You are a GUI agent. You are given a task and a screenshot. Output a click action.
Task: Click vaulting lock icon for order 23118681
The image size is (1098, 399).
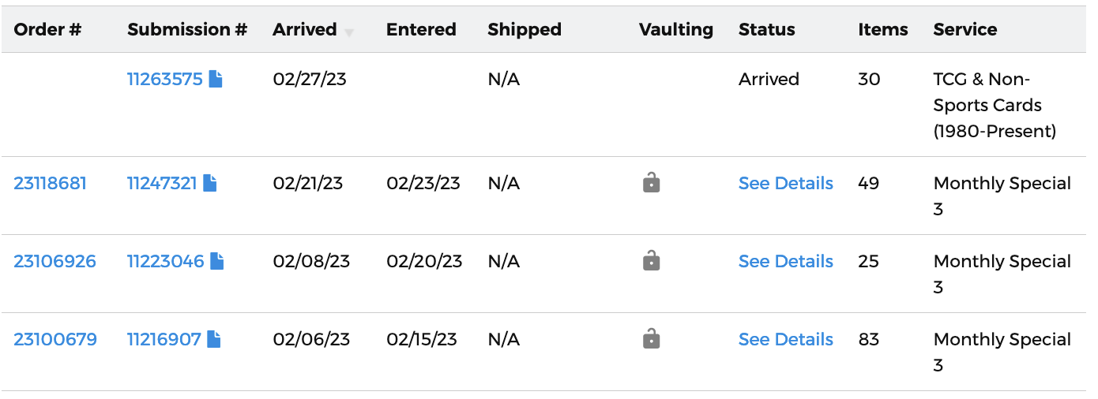click(651, 182)
